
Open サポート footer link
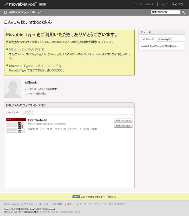pyautogui.click(x=71, y=204)
